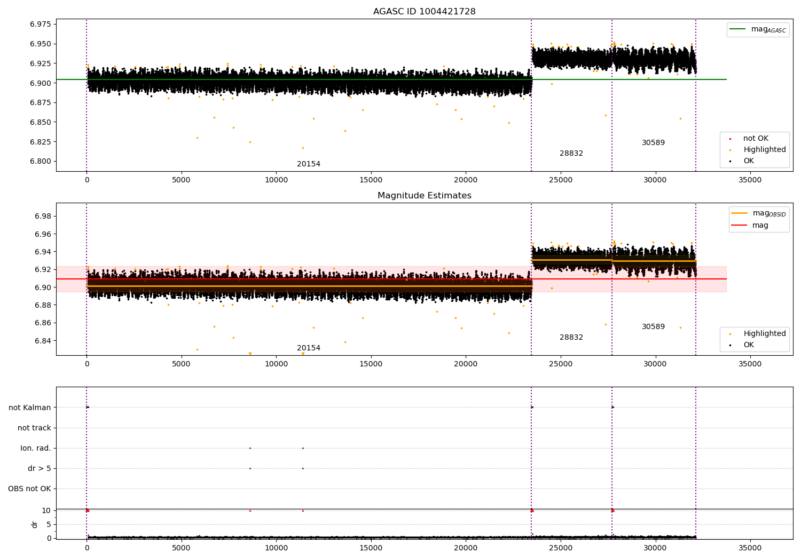The image size is (801, 560).
Task: Click the "AGASC ID 1004421728" plot title
Action: 424,12
